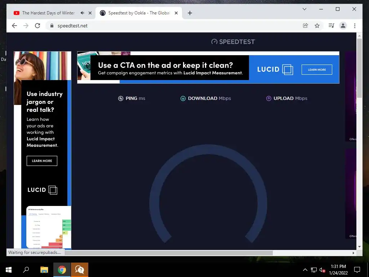Viewport: 369px width, 277px height.
Task: Open the network status tray icon
Action: point(314,270)
